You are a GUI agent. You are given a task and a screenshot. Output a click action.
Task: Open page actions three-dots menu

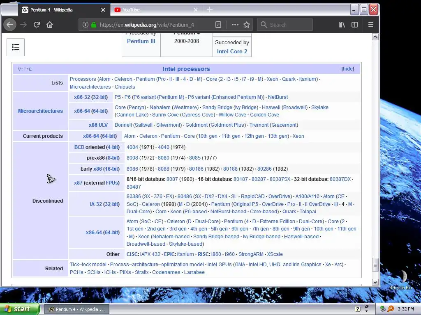(235, 25)
